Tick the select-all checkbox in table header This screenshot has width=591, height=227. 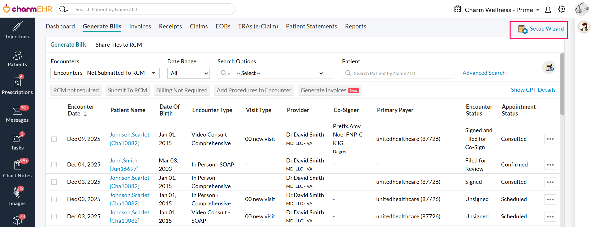click(55, 110)
